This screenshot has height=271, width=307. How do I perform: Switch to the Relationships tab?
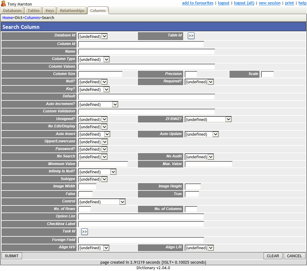(x=72, y=10)
